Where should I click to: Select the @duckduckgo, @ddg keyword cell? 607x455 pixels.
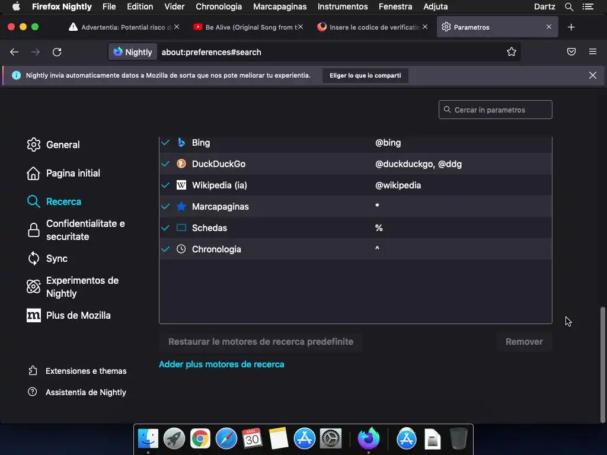418,164
